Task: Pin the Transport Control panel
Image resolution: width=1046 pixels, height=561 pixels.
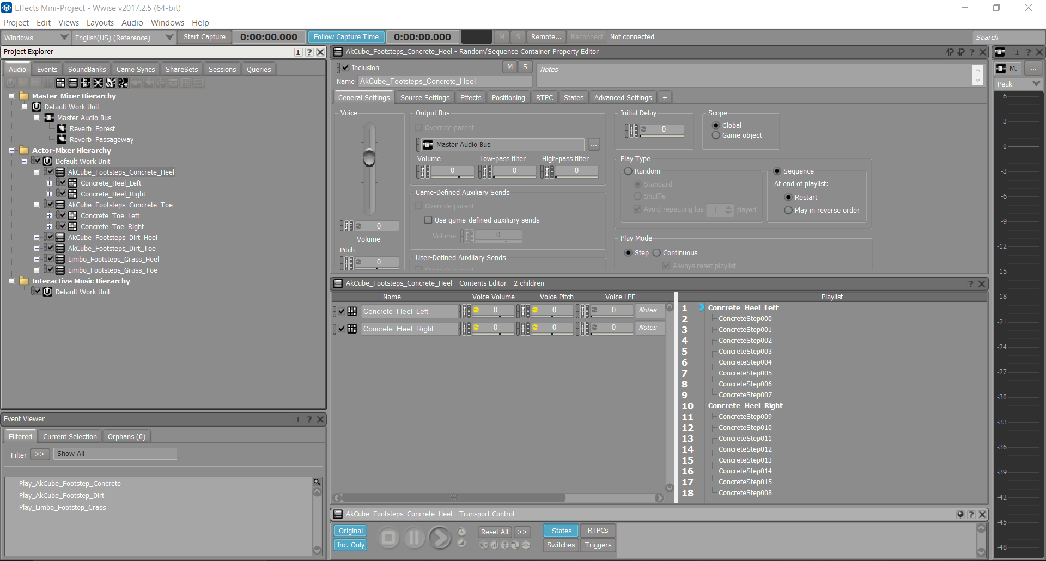Action: [960, 515]
